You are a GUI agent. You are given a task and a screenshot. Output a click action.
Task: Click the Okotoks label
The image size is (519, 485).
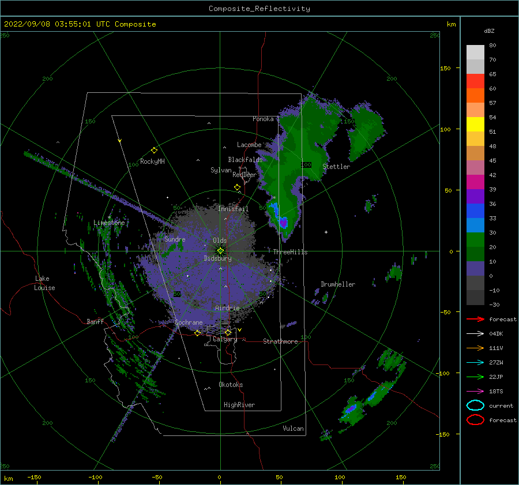(x=231, y=385)
